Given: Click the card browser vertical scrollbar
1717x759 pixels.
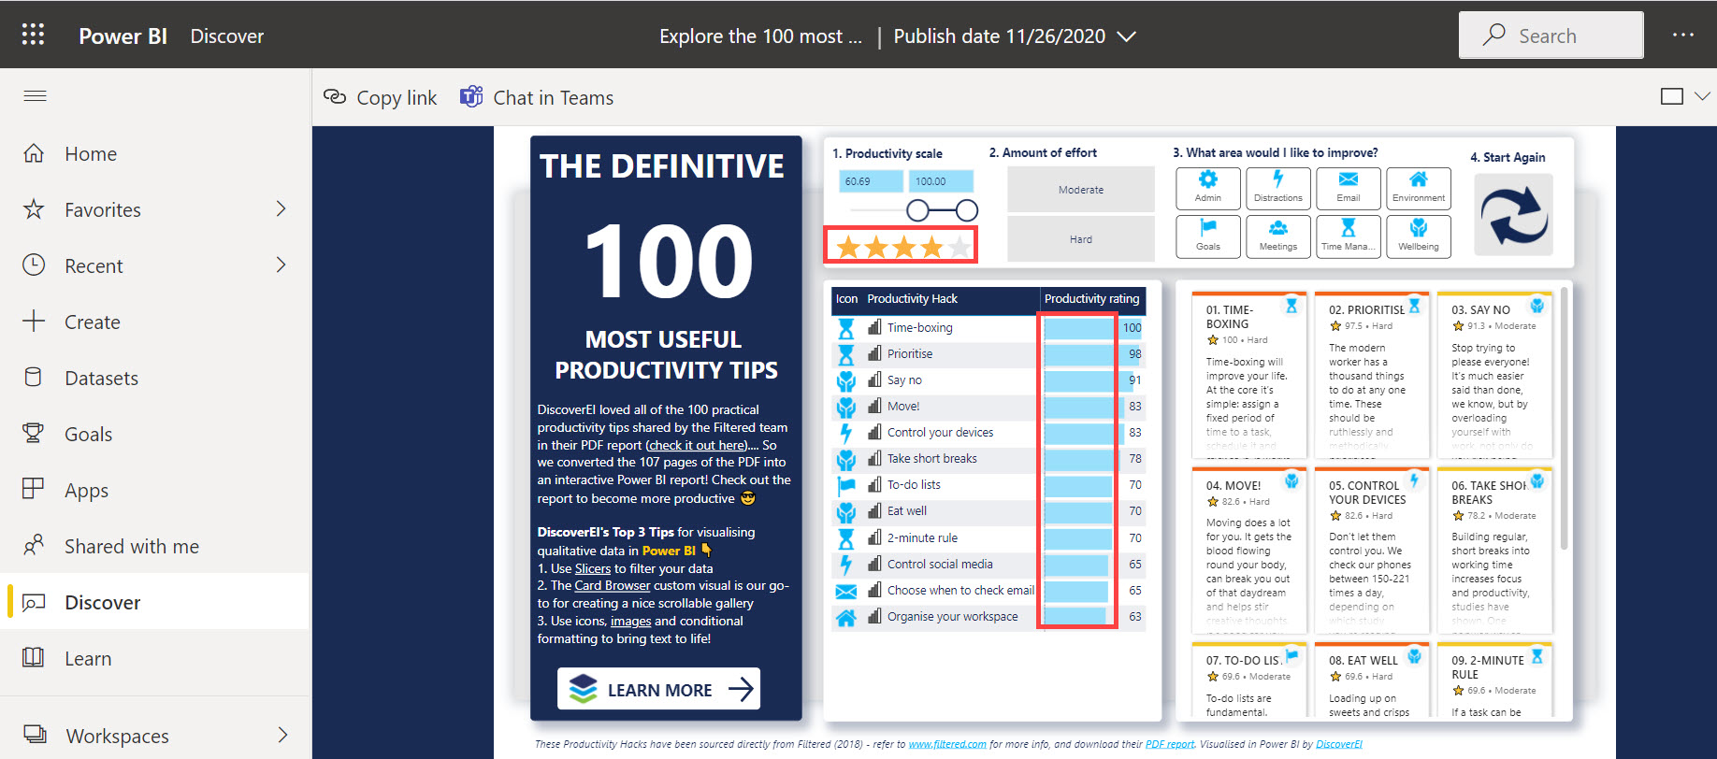Looking at the screenshot, I should pos(1564,418).
